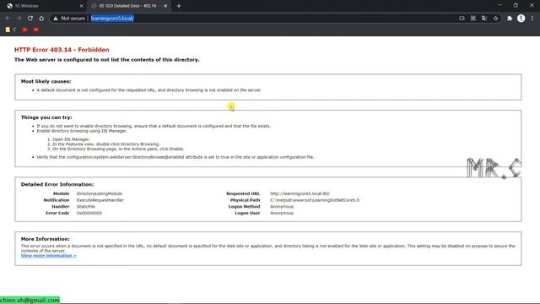This screenshot has width=540, height=304.
Task: Click the Notification value ExecuteRequestHandler
Action: 100,200
